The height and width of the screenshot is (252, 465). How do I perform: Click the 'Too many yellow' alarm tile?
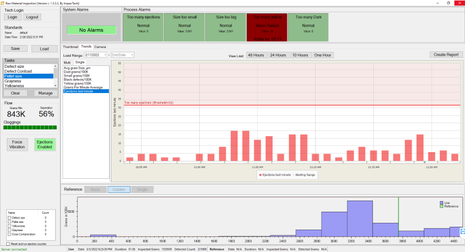click(x=267, y=27)
